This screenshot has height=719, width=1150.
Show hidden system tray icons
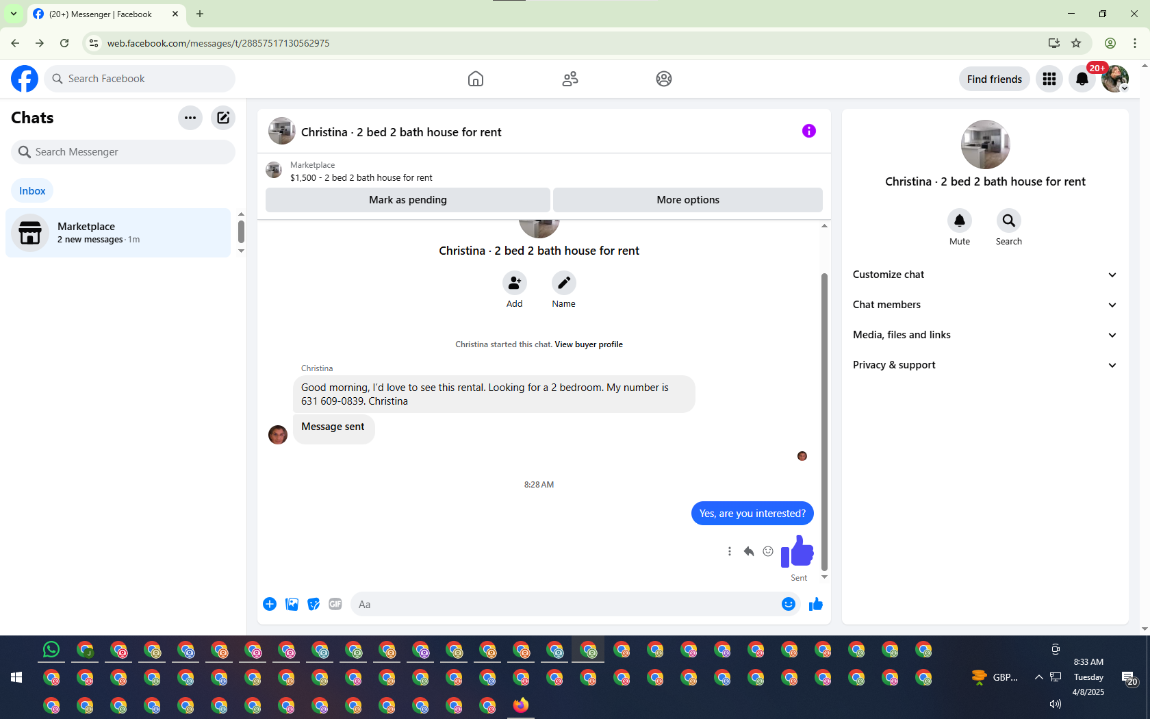(1038, 677)
